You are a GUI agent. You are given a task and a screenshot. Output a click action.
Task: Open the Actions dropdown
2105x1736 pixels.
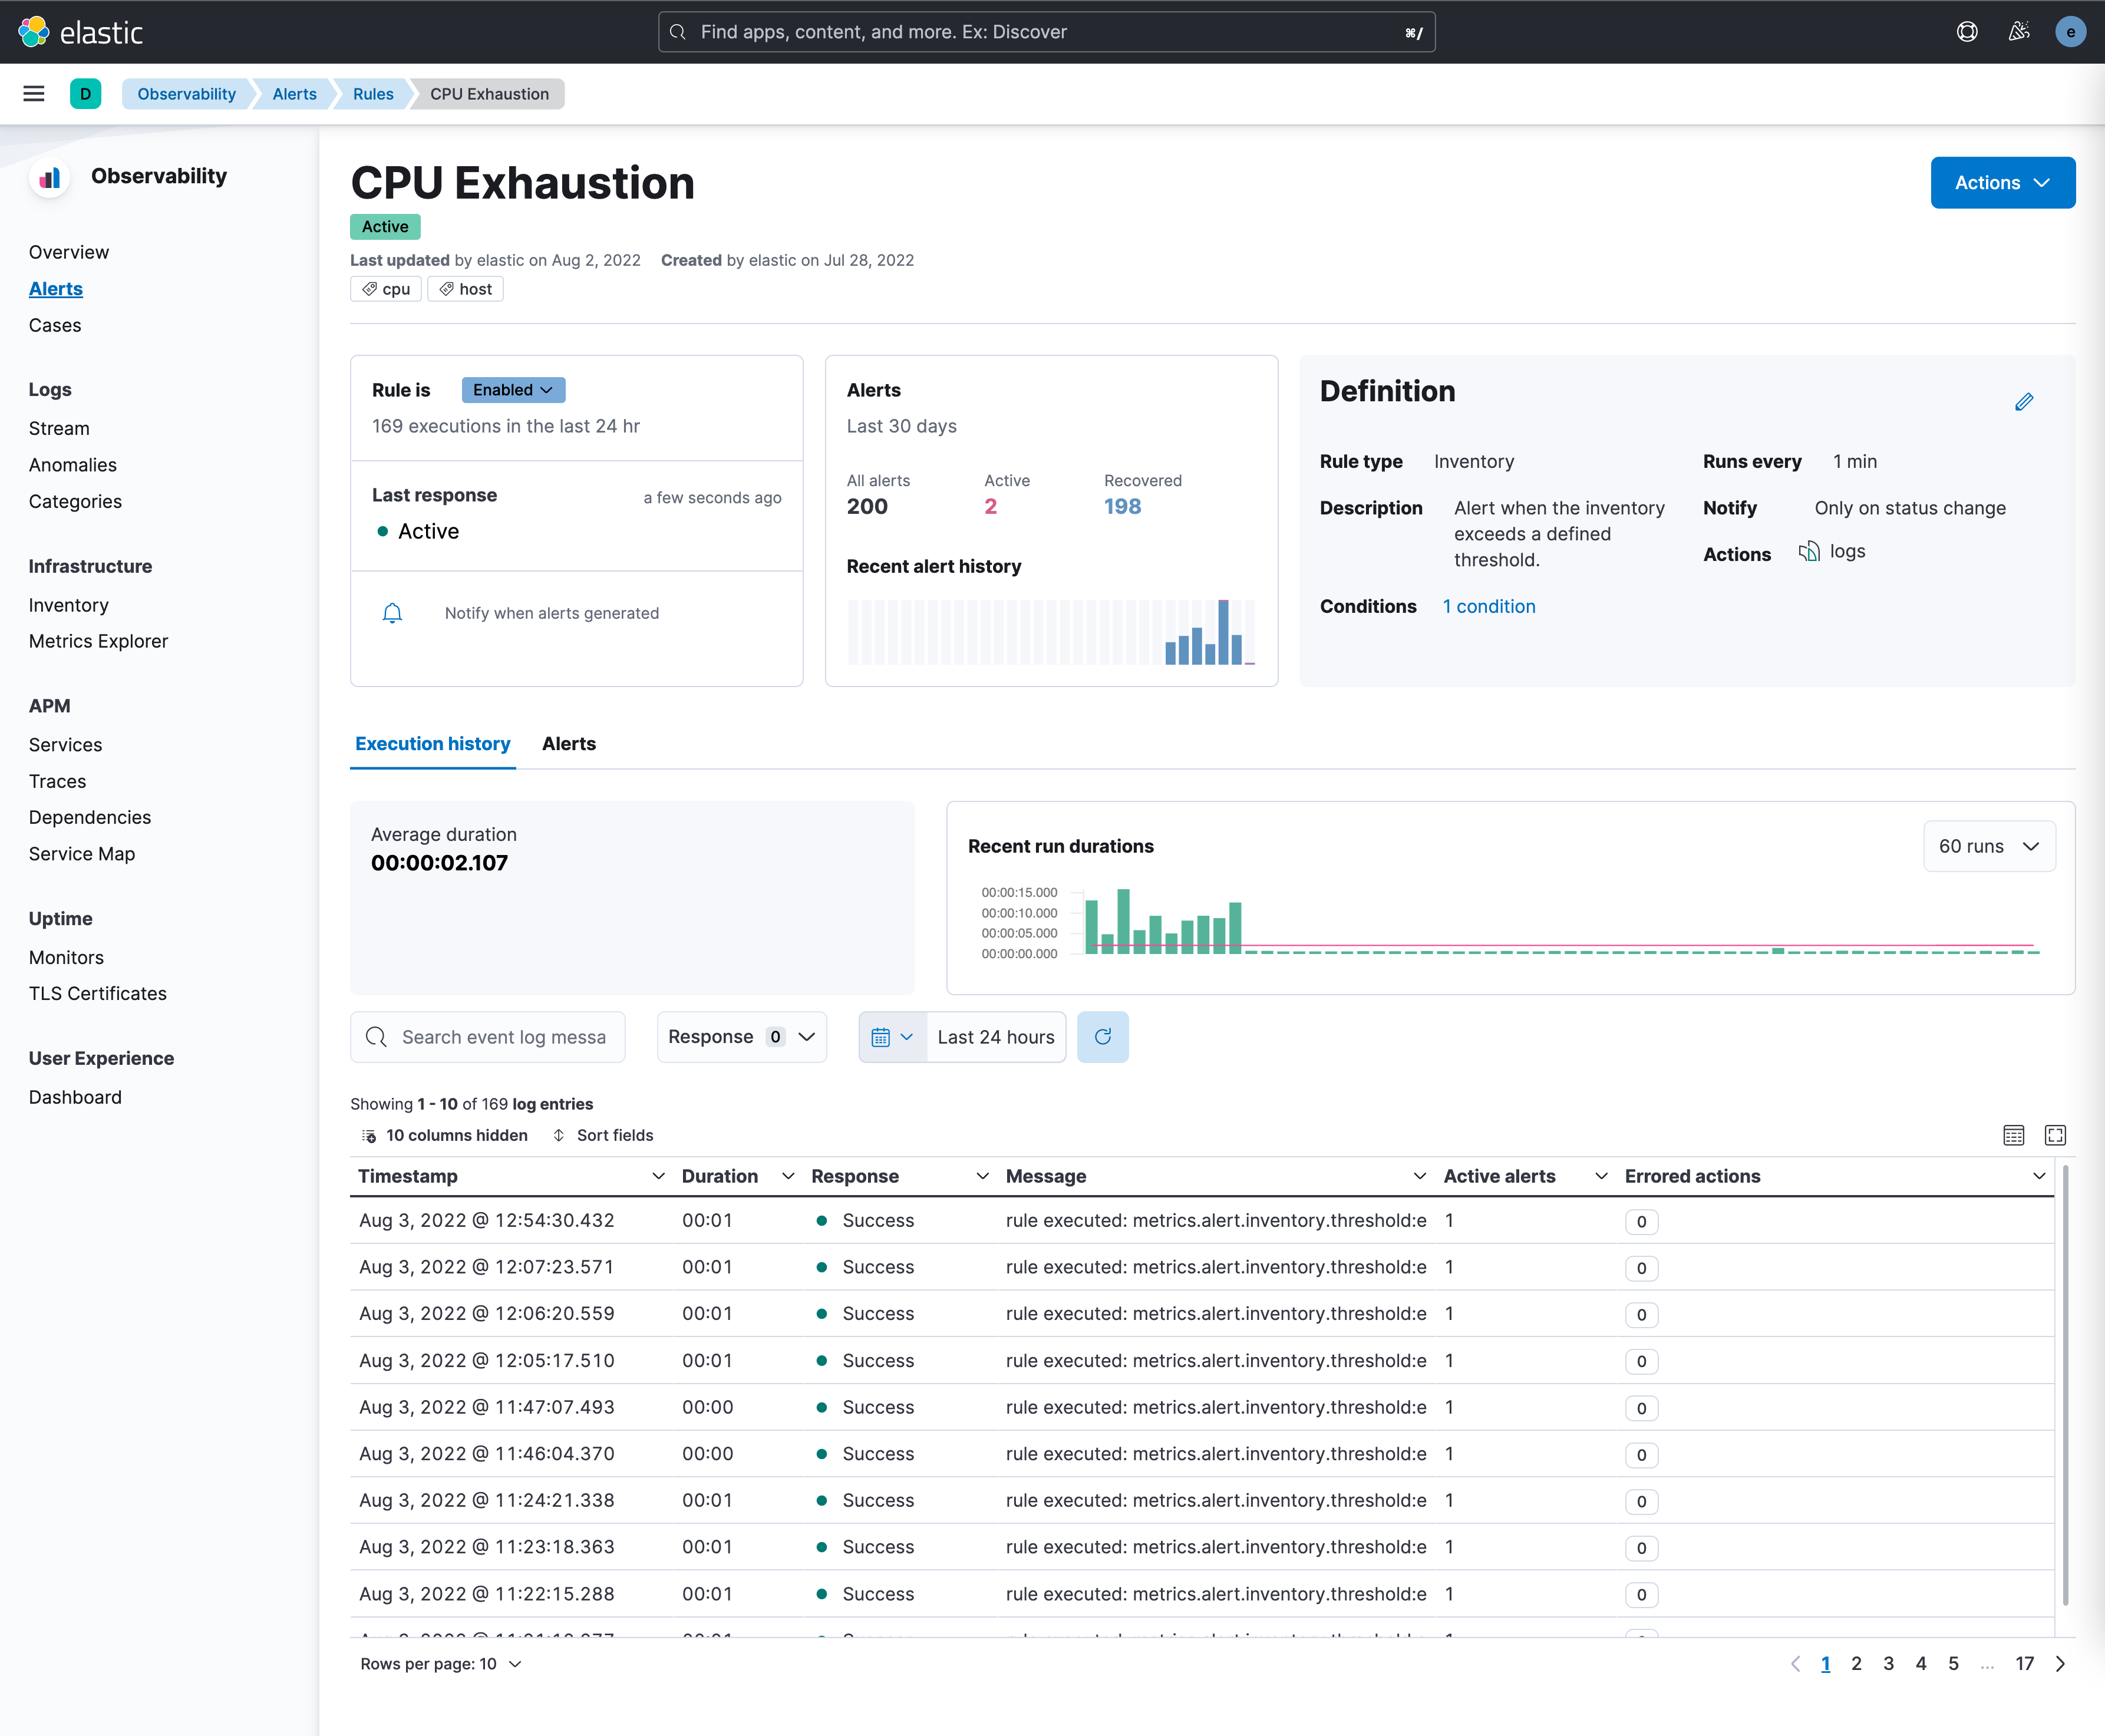click(2002, 182)
